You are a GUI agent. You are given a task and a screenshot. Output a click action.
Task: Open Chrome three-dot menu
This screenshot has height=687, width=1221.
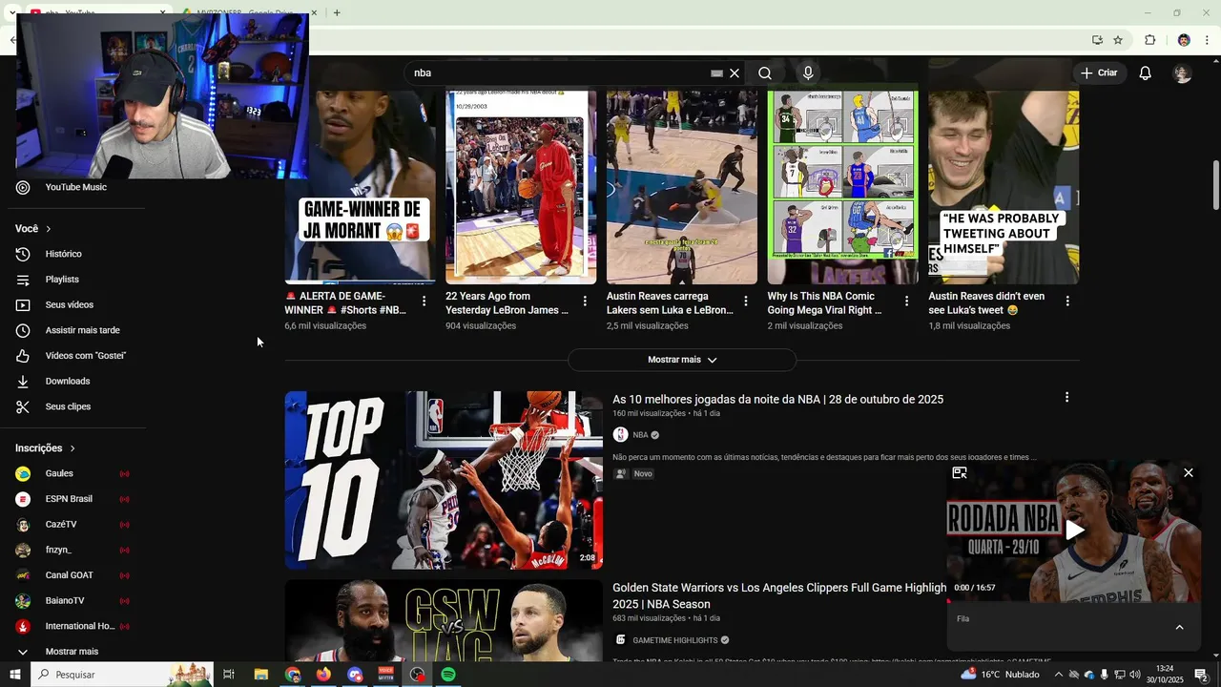(x=1208, y=40)
